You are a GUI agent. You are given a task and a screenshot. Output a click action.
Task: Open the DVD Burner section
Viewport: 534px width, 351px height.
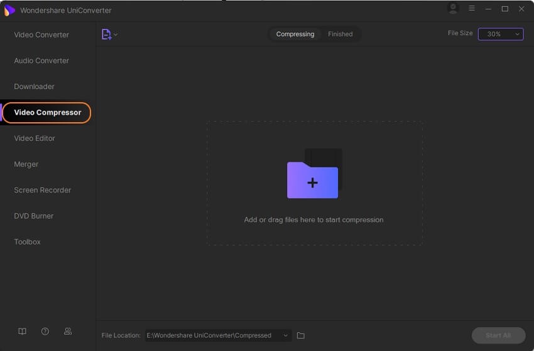tap(33, 216)
